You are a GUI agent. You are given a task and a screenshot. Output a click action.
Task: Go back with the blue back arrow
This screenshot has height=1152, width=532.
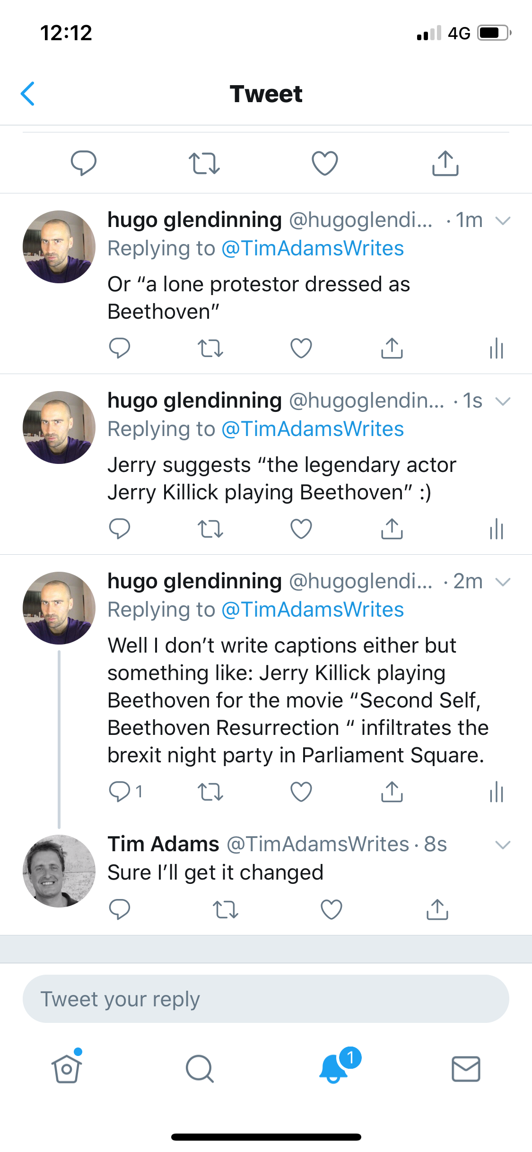click(x=28, y=94)
